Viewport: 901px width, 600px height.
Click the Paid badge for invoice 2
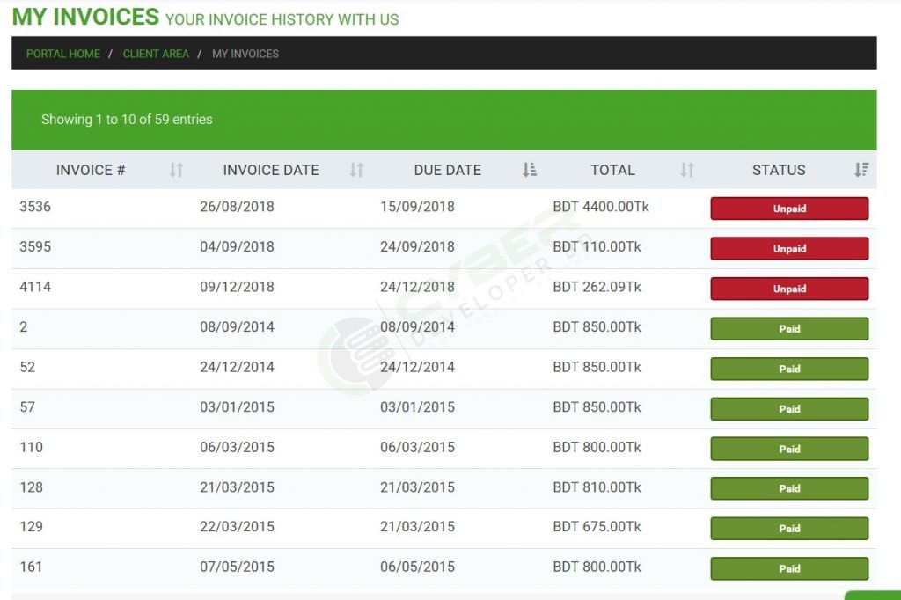tap(789, 329)
